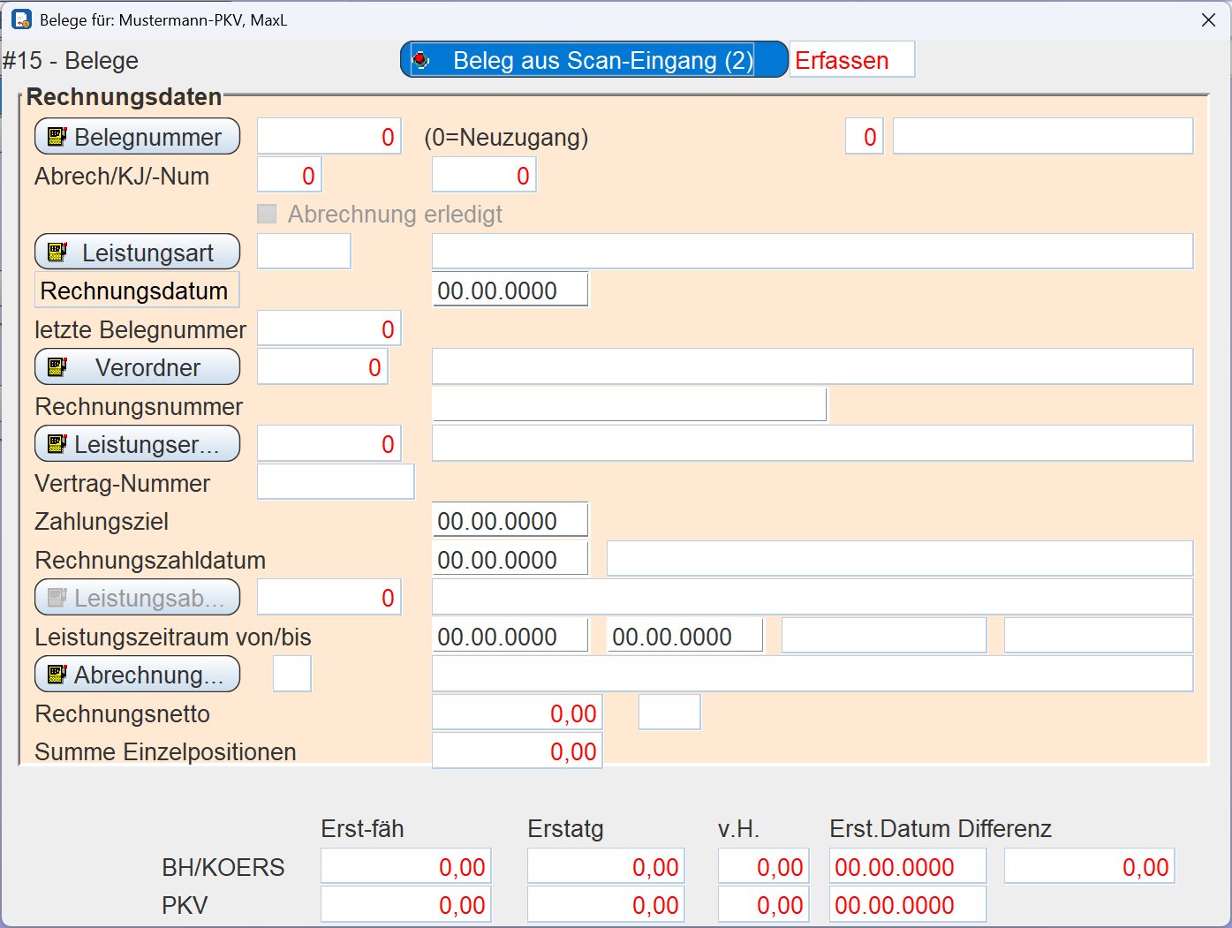Click the Verordner name text field

tap(813, 366)
